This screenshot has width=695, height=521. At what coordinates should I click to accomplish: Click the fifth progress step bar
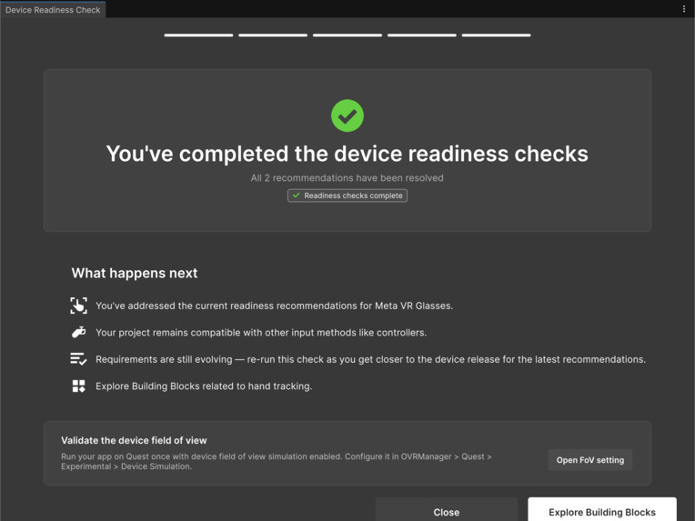(x=496, y=35)
